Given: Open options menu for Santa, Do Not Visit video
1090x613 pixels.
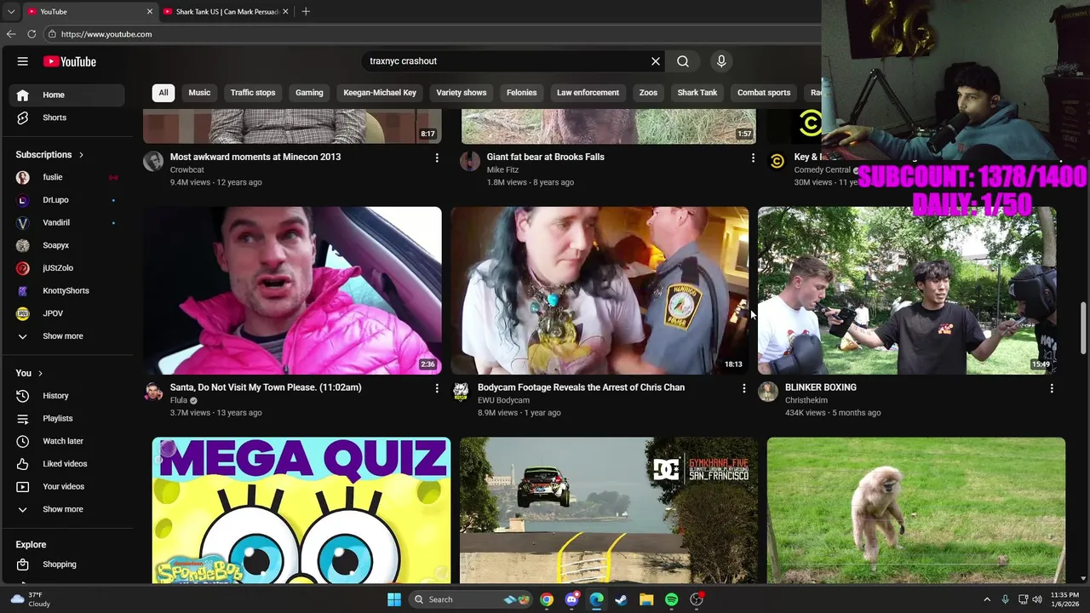Looking at the screenshot, I should tap(437, 388).
